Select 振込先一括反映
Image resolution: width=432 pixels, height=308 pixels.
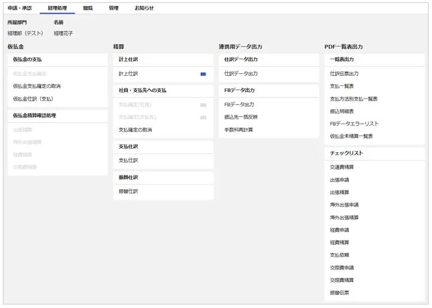point(241,118)
